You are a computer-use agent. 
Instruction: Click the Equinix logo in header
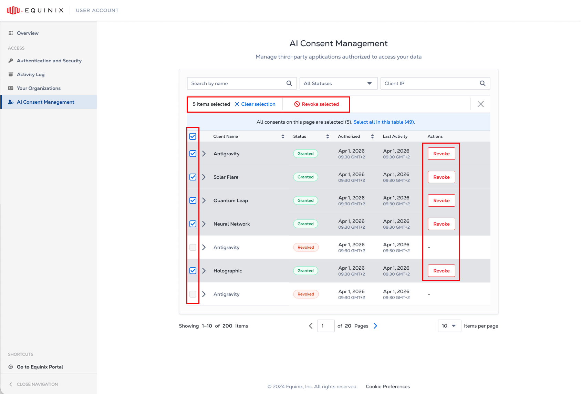[35, 10]
